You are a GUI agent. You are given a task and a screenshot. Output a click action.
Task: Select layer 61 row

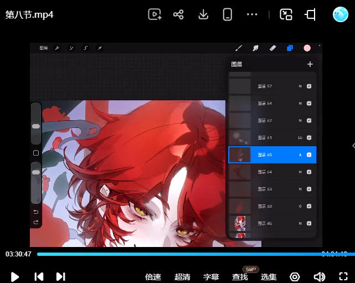point(272,138)
